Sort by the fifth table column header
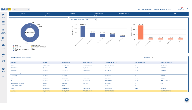Viewport: 192px width, 110px height. [111, 63]
